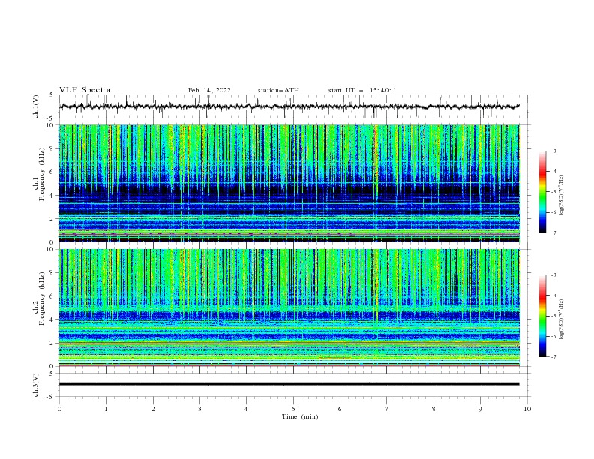Click time-axis tick label "8"
Screen dimensions: 594x459
[x=433, y=409]
